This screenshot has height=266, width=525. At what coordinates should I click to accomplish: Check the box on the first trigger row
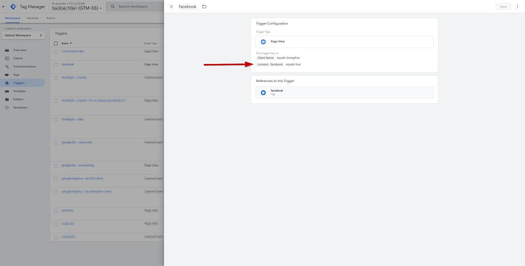click(56, 52)
